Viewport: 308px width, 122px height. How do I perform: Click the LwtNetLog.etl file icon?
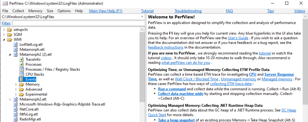coord(15,45)
